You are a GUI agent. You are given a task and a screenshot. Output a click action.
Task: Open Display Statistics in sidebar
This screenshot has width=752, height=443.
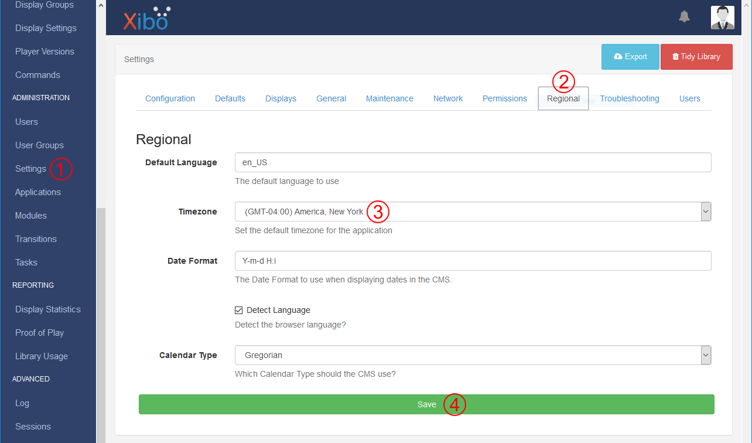[x=48, y=309]
